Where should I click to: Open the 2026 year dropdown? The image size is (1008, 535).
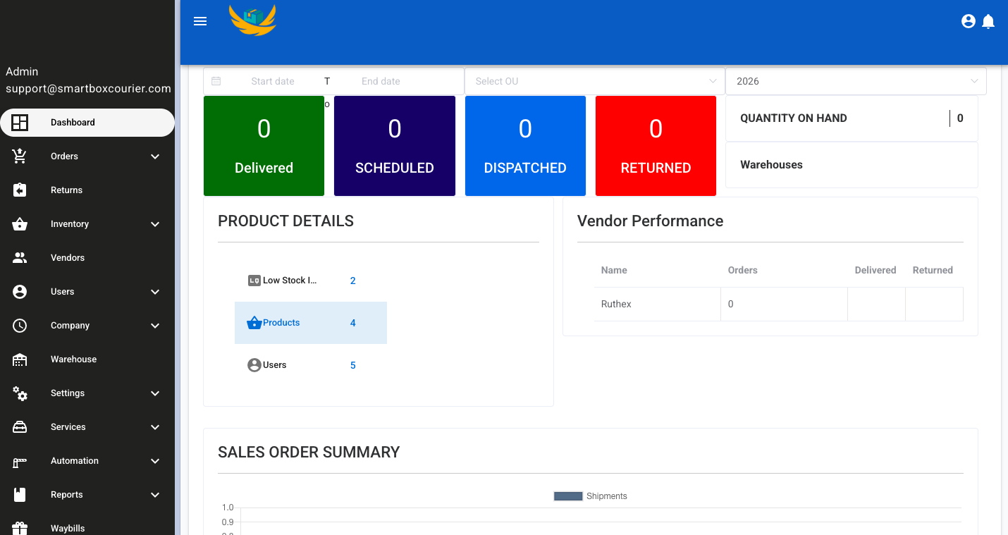[x=855, y=81]
